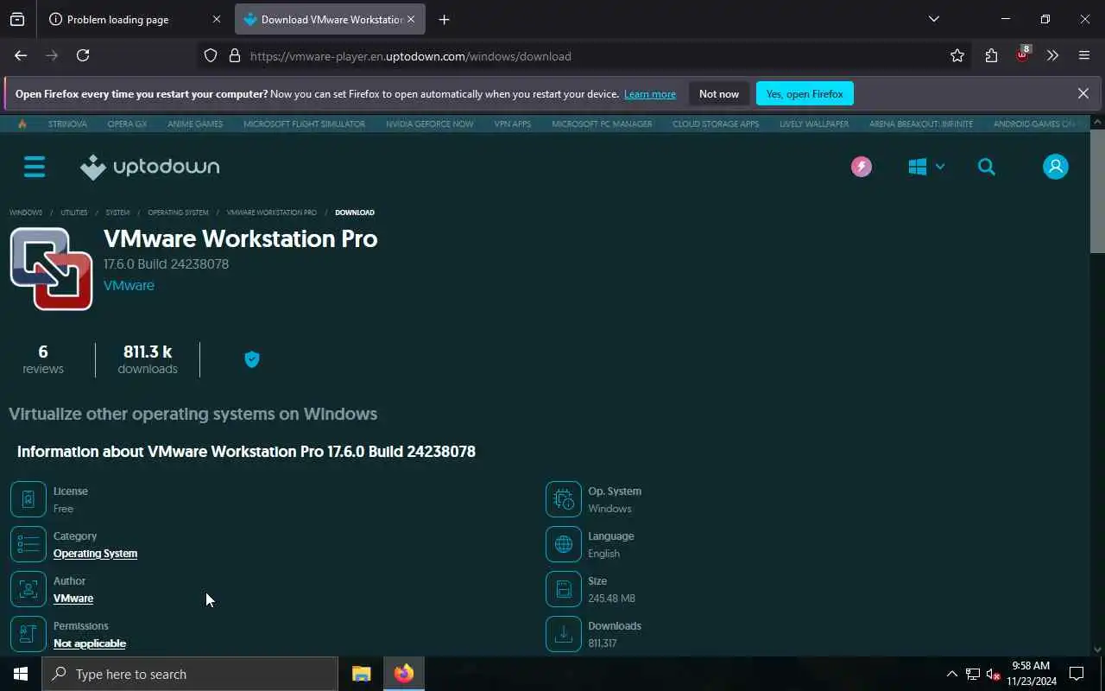Screen dimensions: 1105x691
Task: Go back to previous page
Action: tap(21, 55)
